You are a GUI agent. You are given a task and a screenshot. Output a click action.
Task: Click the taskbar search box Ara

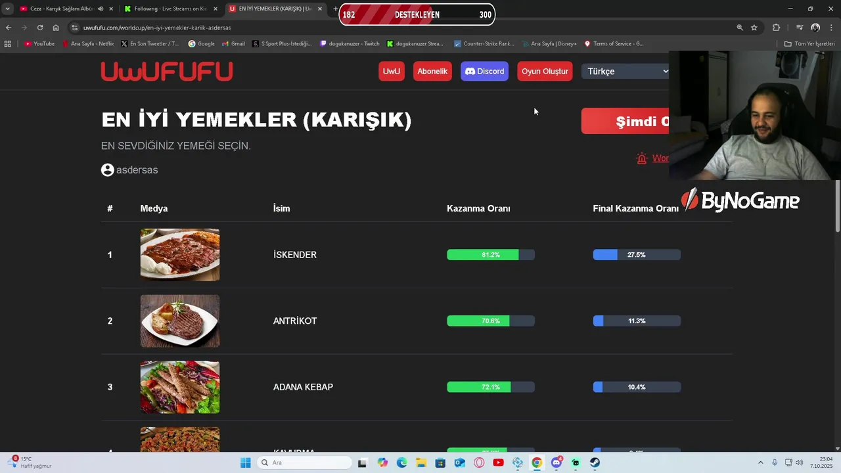coord(304,462)
